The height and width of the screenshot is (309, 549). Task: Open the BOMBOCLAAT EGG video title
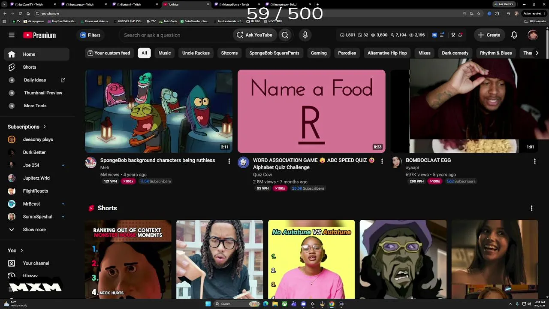tap(428, 161)
